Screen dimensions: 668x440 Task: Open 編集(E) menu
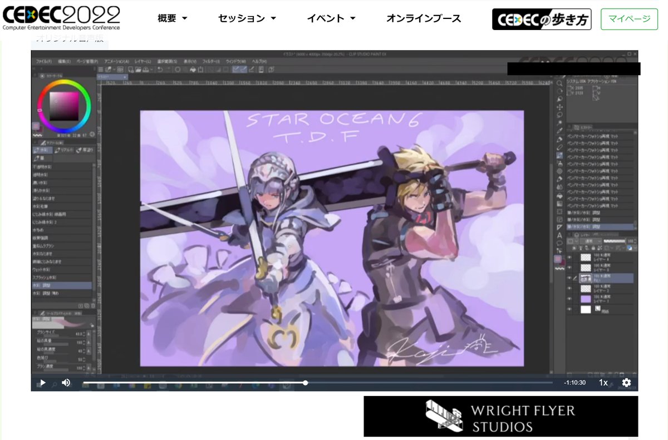tap(64, 61)
